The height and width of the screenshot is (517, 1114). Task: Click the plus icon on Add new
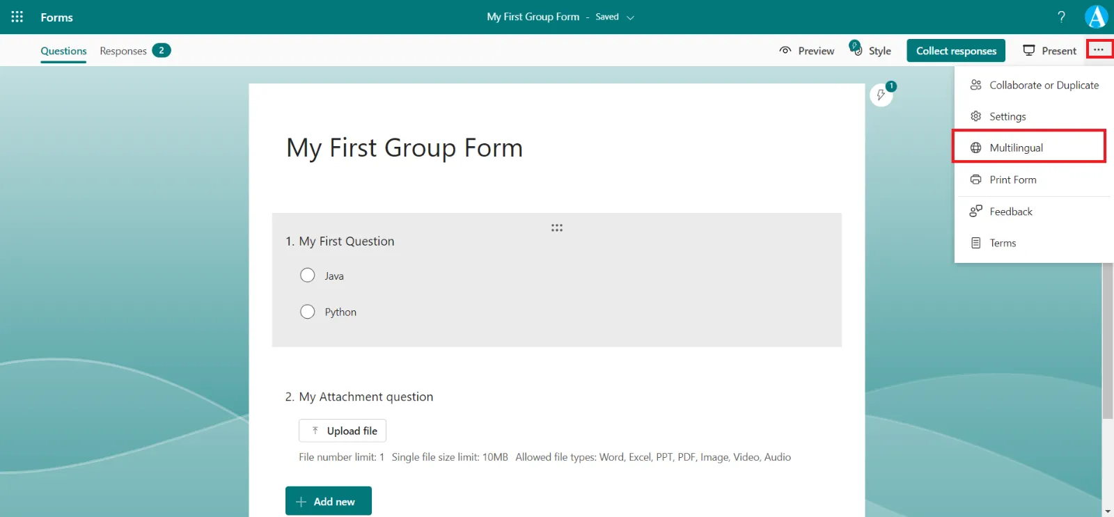coord(301,502)
